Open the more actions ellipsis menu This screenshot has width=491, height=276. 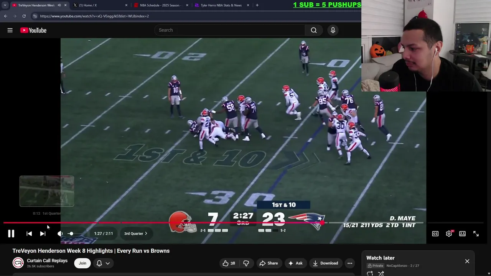click(x=350, y=263)
